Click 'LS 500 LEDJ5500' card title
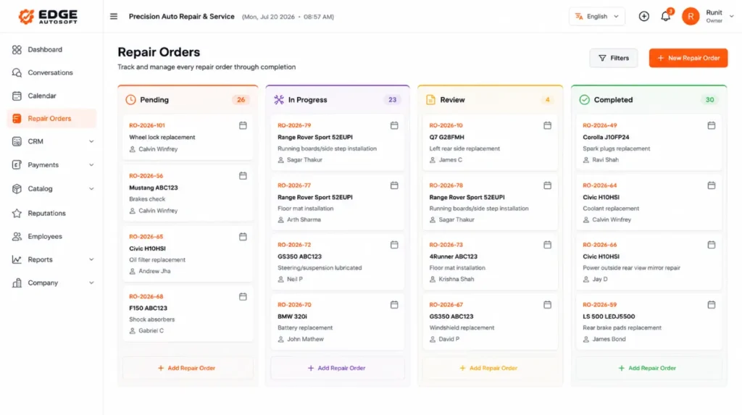This screenshot has width=742, height=415. coord(609,317)
